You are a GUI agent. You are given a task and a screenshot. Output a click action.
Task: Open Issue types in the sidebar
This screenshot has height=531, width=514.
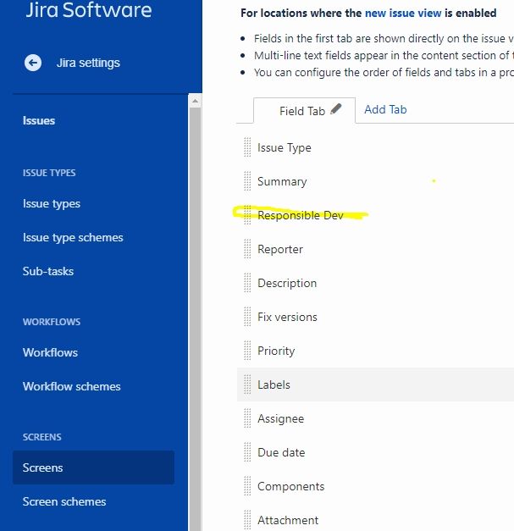(x=52, y=204)
